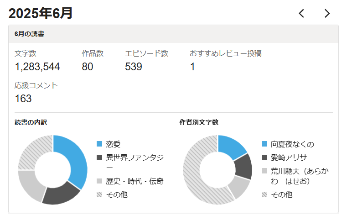Click the おすすめレビュー投稿 label
Viewport: 347px width, 215px height.
[225, 53]
